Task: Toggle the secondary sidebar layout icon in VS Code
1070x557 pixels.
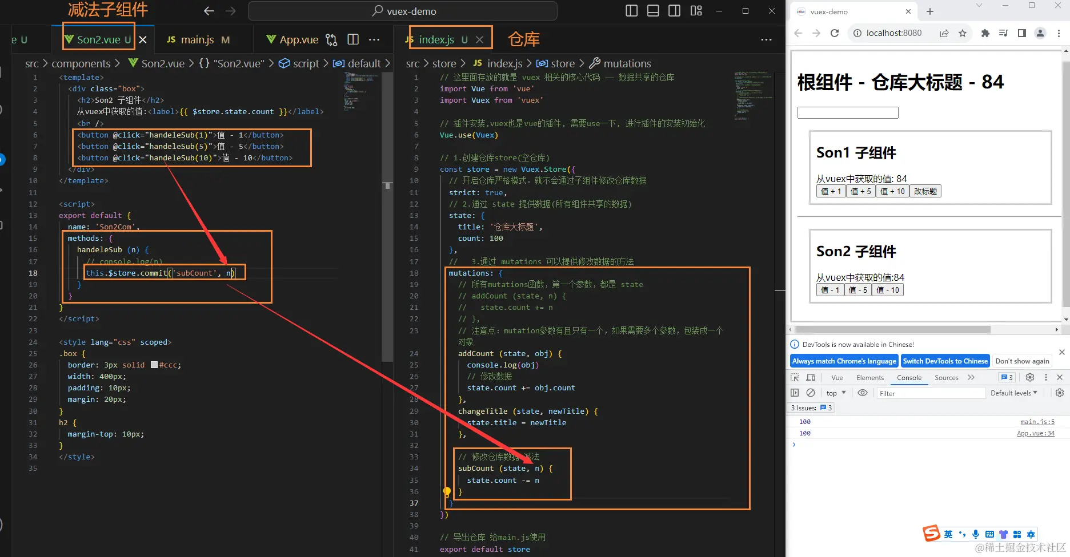Action: pos(674,11)
